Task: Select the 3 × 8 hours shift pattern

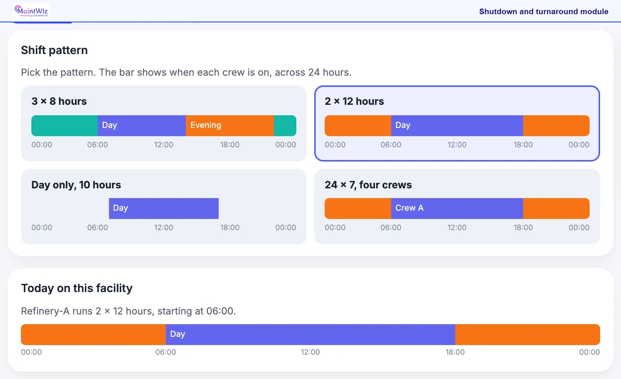Action: point(164,123)
